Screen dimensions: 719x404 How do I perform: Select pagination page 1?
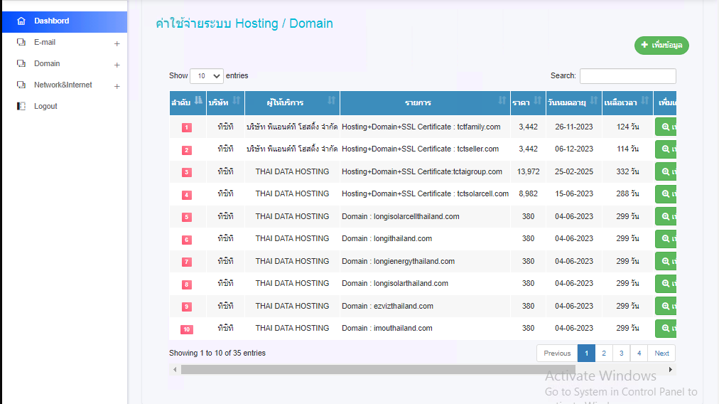[x=586, y=353]
